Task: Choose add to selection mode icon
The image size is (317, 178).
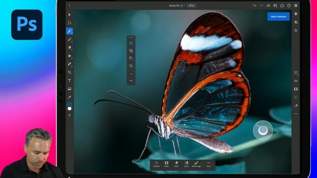Action: pyautogui.click(x=131, y=50)
